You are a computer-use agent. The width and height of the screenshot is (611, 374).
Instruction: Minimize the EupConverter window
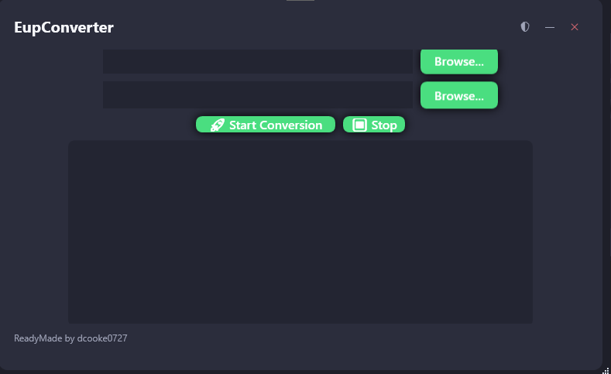[550, 27]
